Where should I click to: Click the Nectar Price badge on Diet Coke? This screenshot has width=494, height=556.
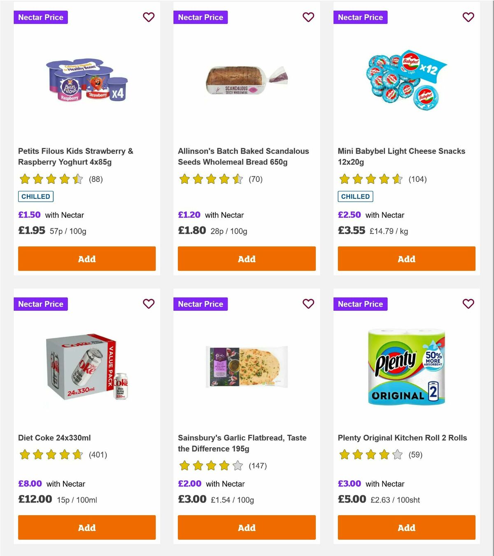click(41, 304)
